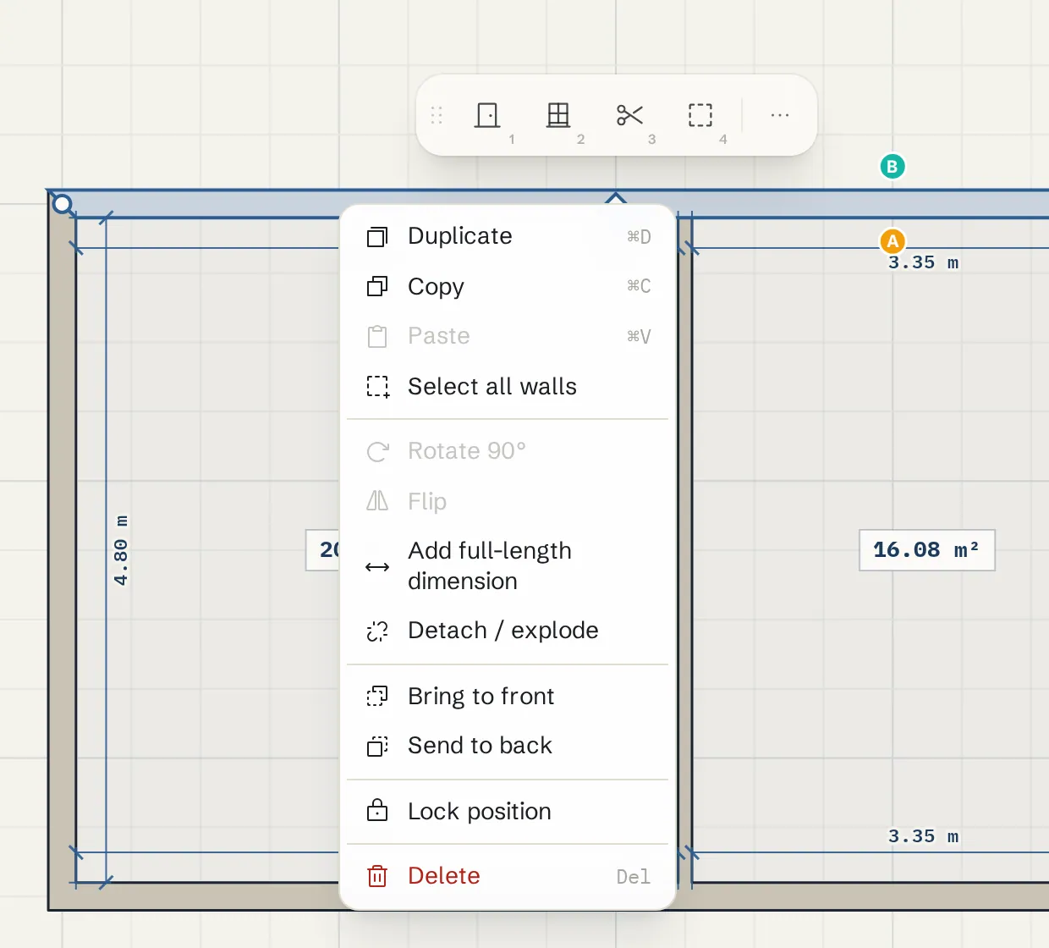Click the orange A marker
This screenshot has height=948, width=1049.
892,241
